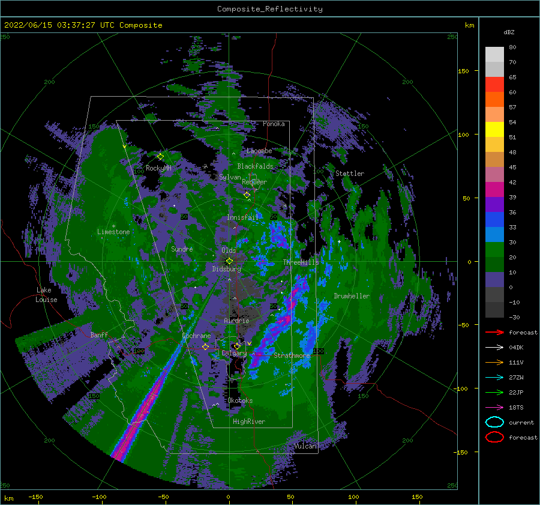Click the Ponoka city label
This screenshot has height=505, width=540.
tap(274, 124)
